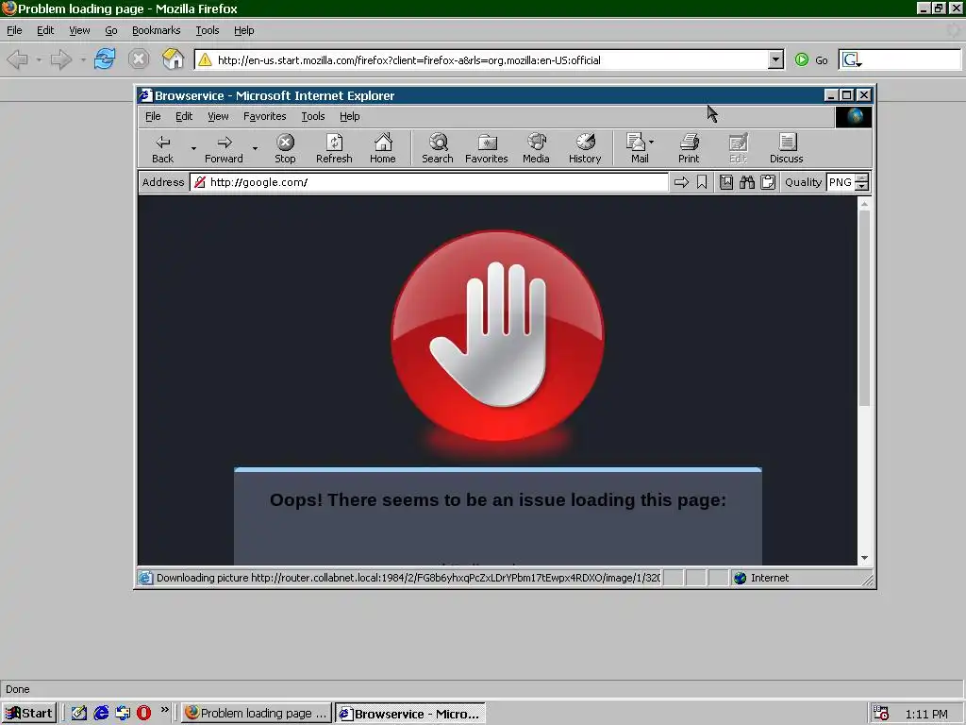Click the Internet zone indicator in IE status bar
Image resolution: width=966 pixels, height=725 pixels.
(x=761, y=578)
